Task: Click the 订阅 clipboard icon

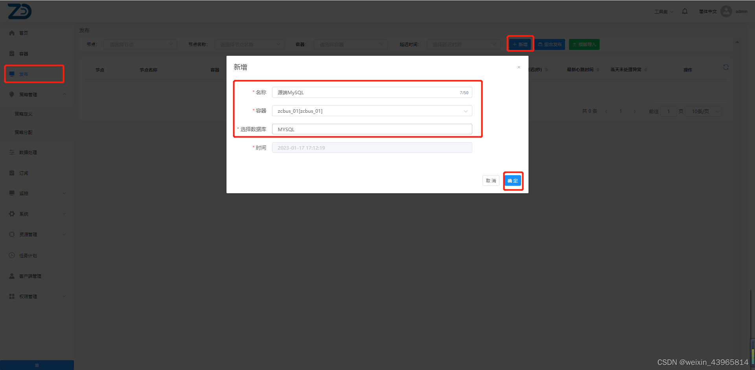Action: tap(12, 173)
